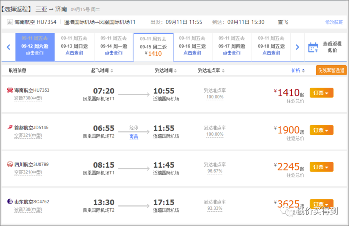The image size is (349, 226).
Task: Sort flights by price (价格)
Action: click(298, 70)
